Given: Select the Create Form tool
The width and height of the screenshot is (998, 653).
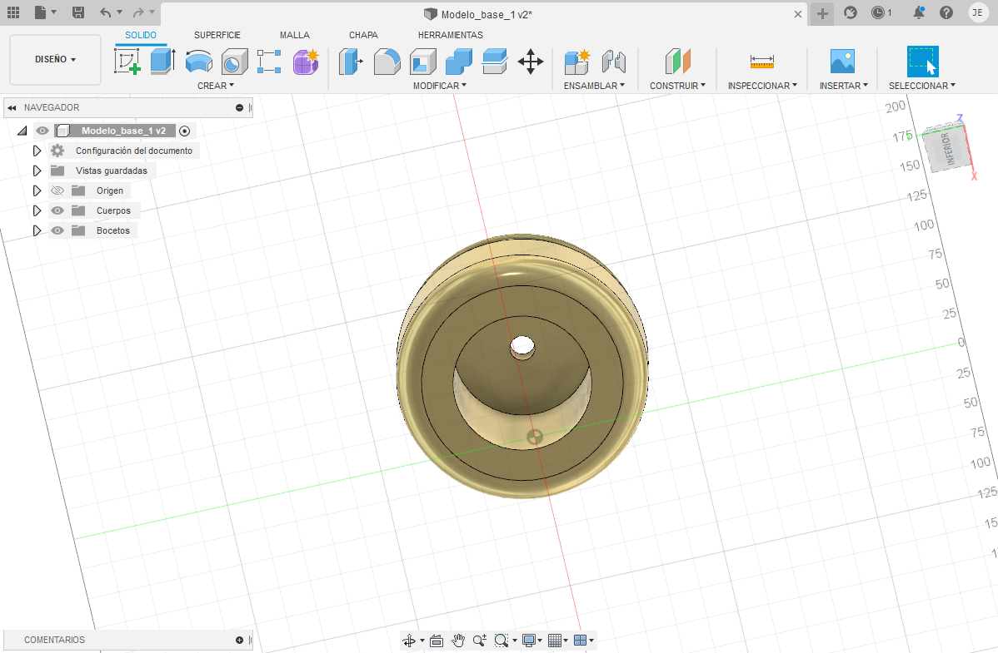Looking at the screenshot, I should click(x=306, y=62).
